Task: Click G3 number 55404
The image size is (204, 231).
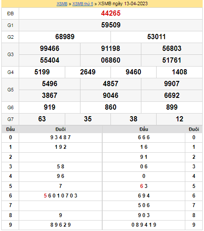Action: (50, 60)
